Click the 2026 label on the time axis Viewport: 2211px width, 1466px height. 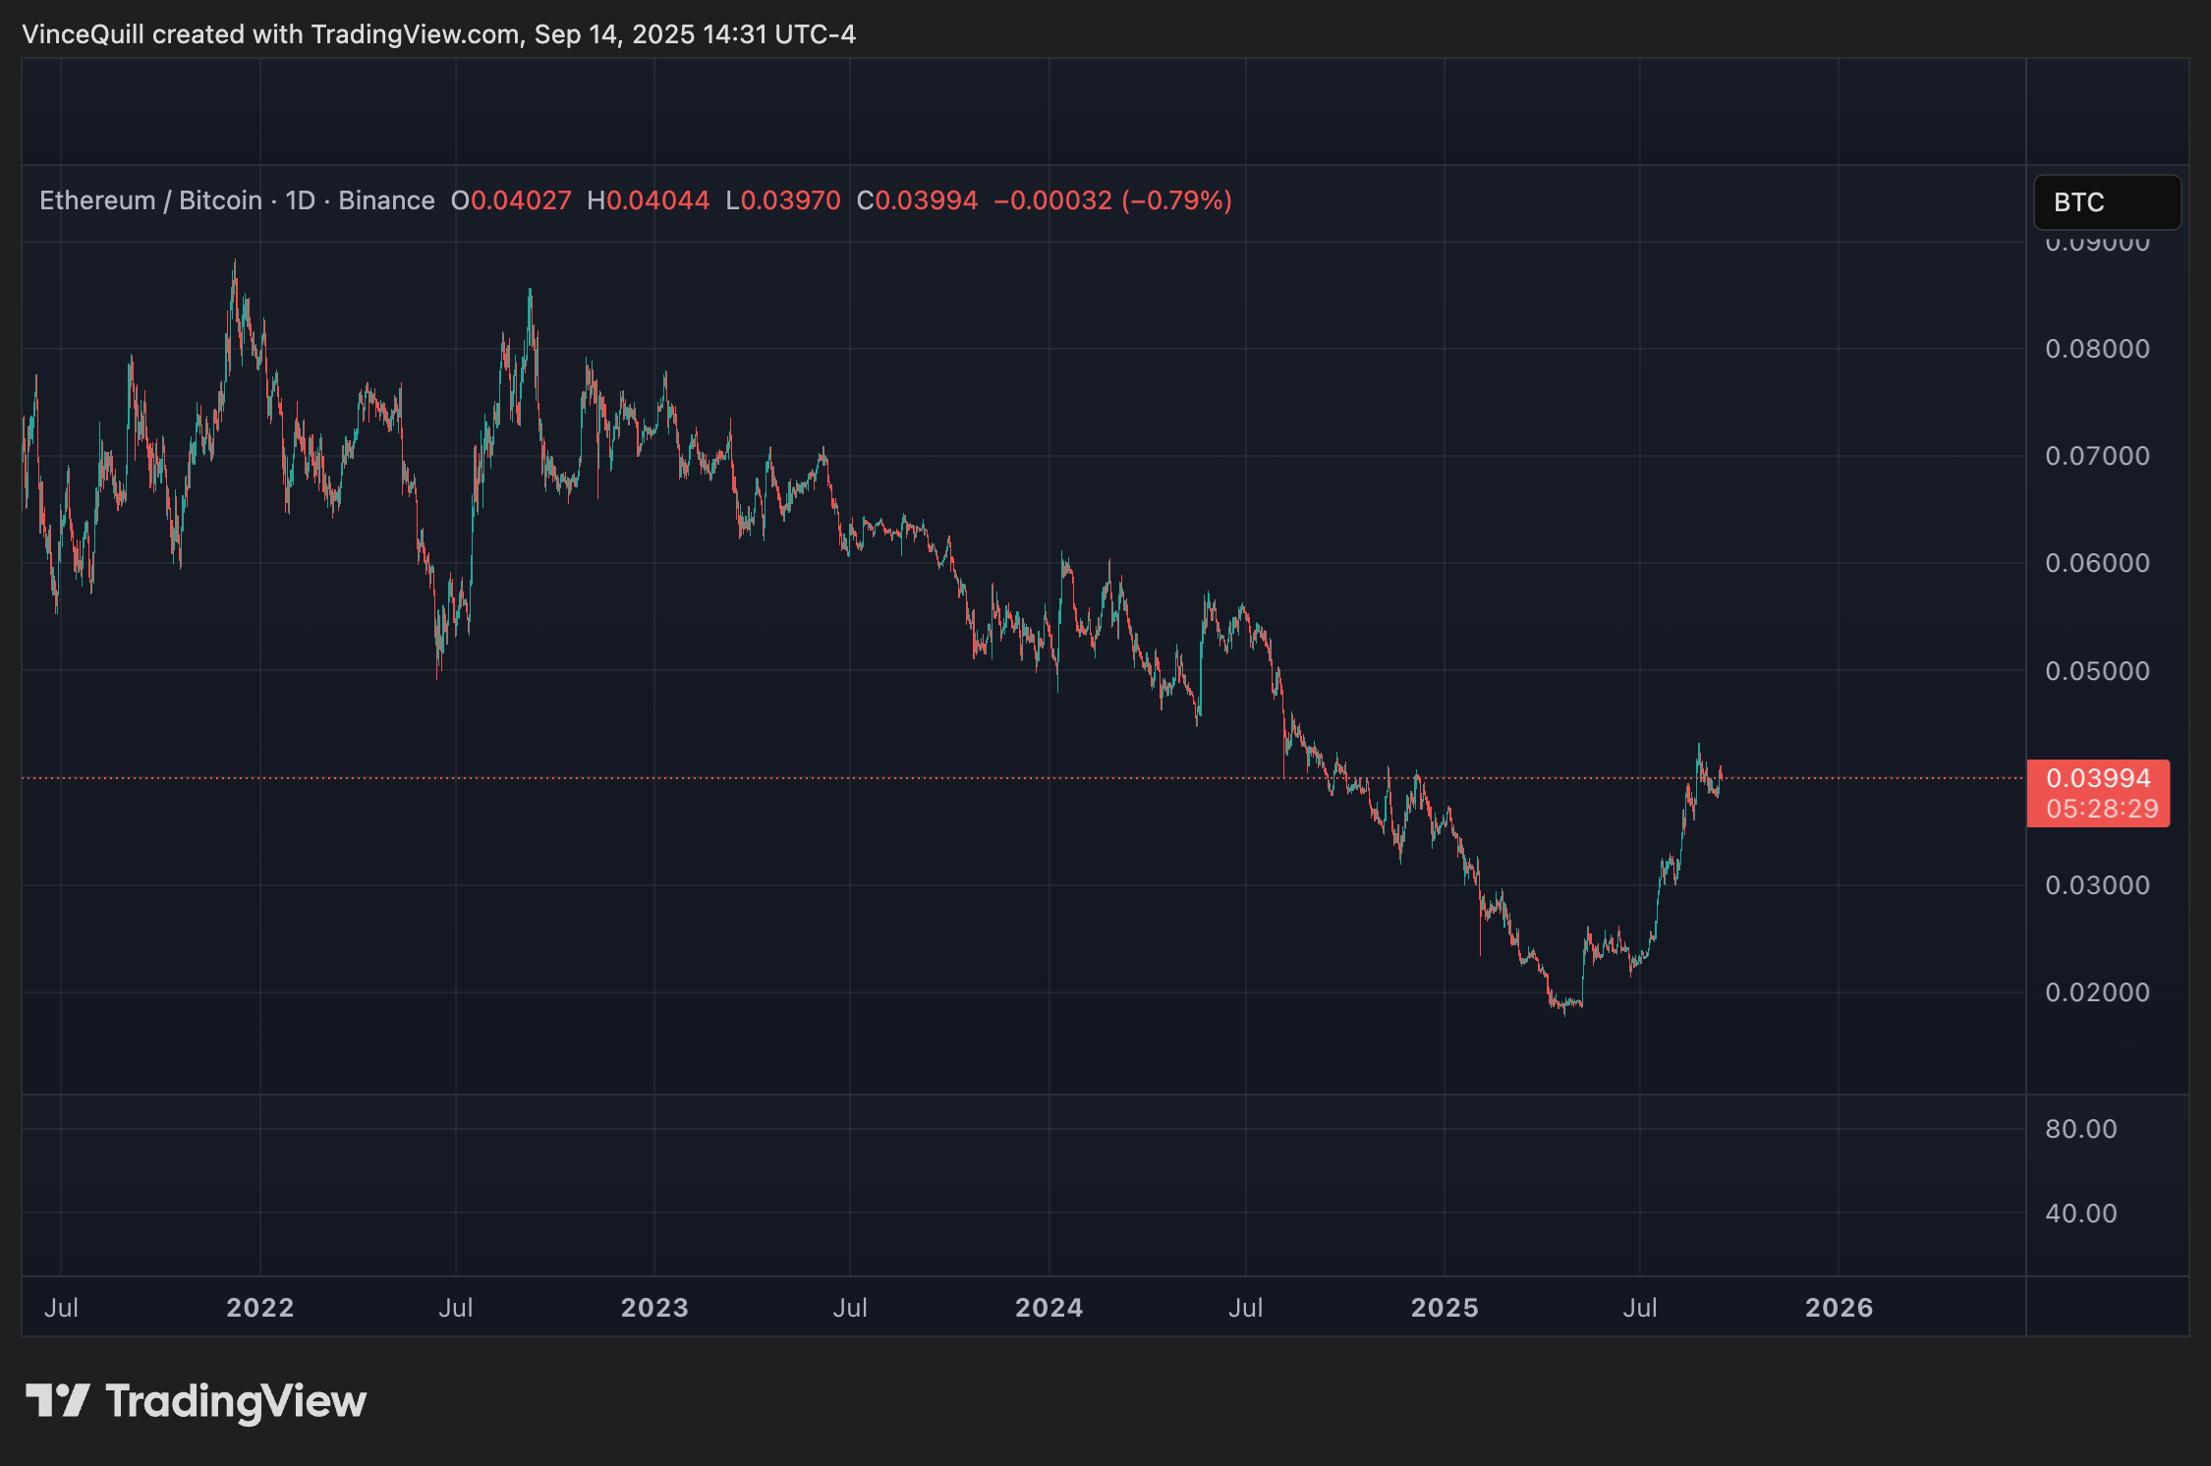pyautogui.click(x=1840, y=1308)
